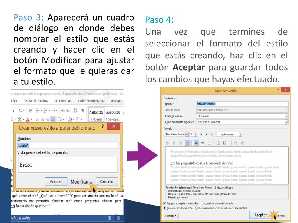Click the shading paint bucket icon in ribbon

(x=70, y=119)
